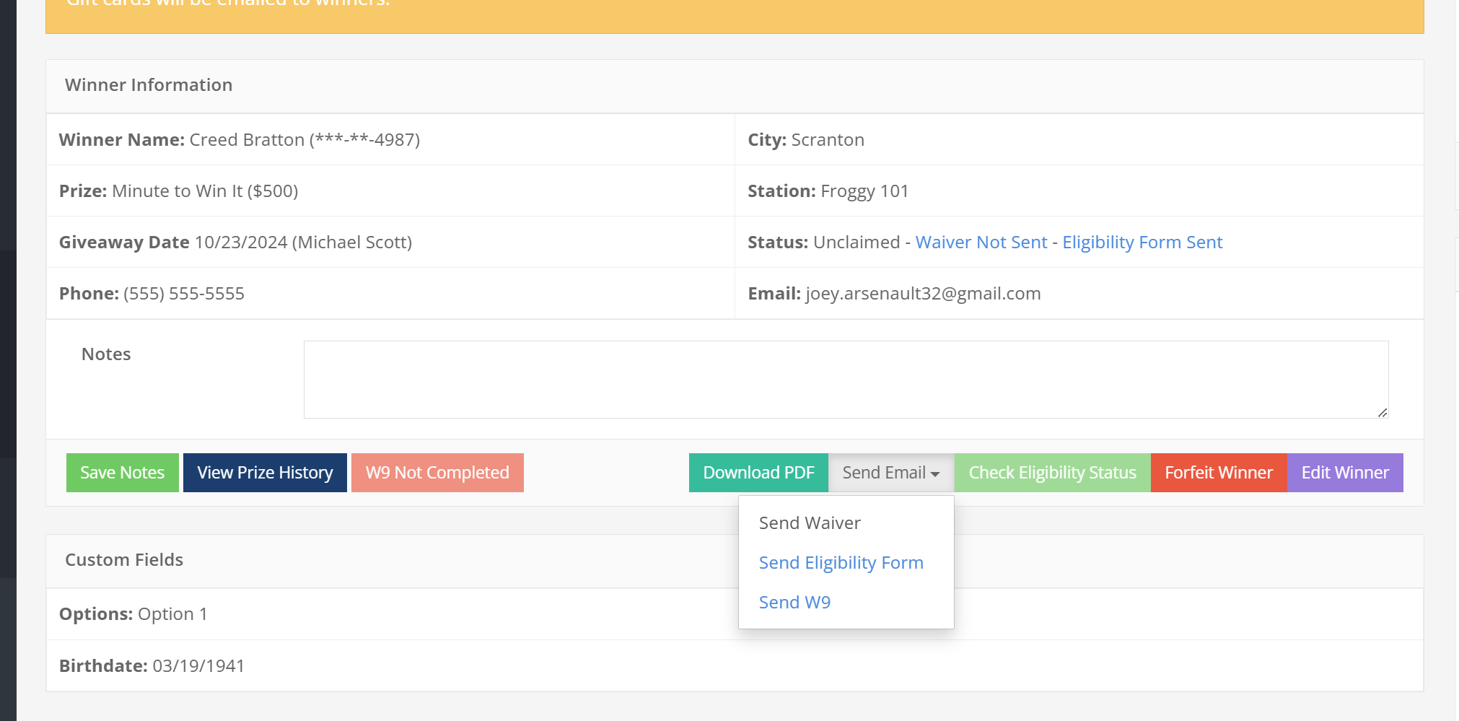Check Eligibility Status for the winner
This screenshot has width=1459, height=721.
tap(1052, 473)
